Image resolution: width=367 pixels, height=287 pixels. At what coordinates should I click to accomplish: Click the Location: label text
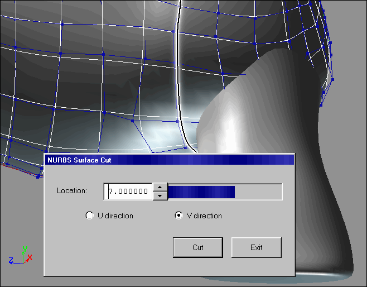72,191
